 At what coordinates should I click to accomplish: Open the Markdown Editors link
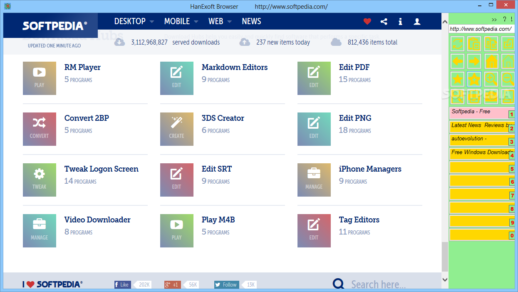click(235, 67)
